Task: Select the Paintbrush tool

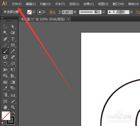Action: click(x=5, y=51)
